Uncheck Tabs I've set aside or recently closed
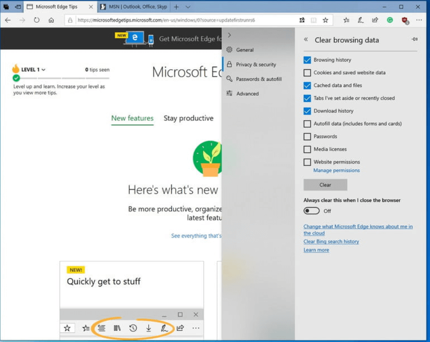Image resolution: width=430 pixels, height=342 pixels. pos(307,98)
